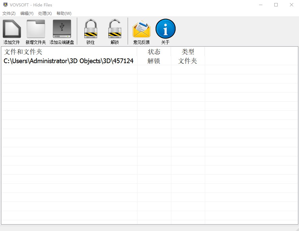Click the 文件和文件夹 column header
This screenshot has height=231, width=299.
[x=69, y=52]
